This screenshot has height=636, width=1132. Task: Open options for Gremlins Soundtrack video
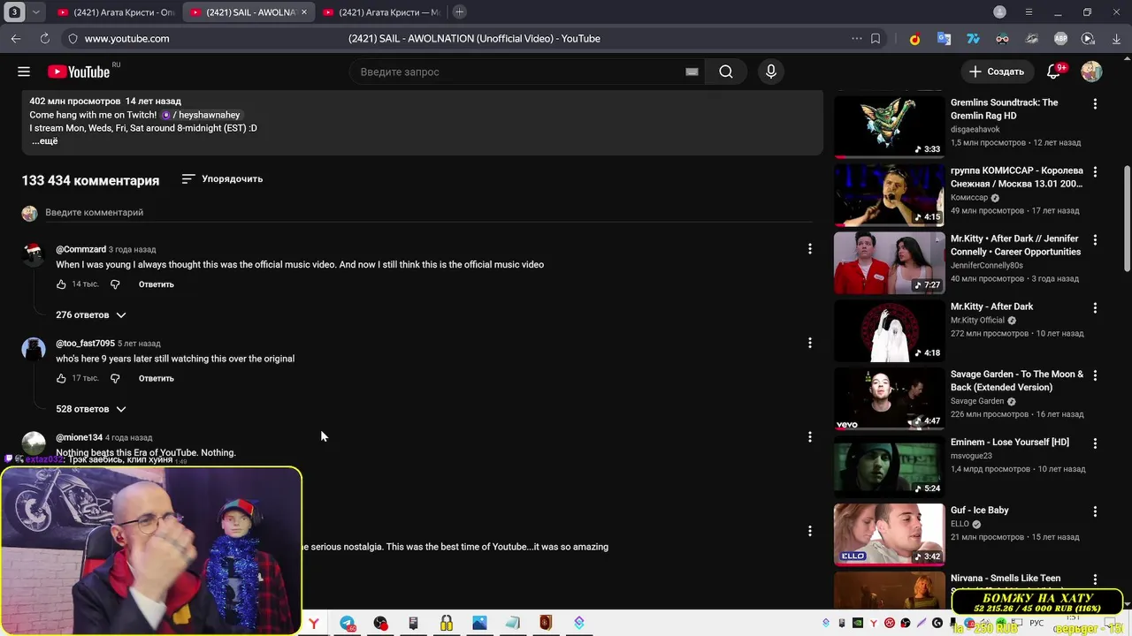[x=1095, y=104]
